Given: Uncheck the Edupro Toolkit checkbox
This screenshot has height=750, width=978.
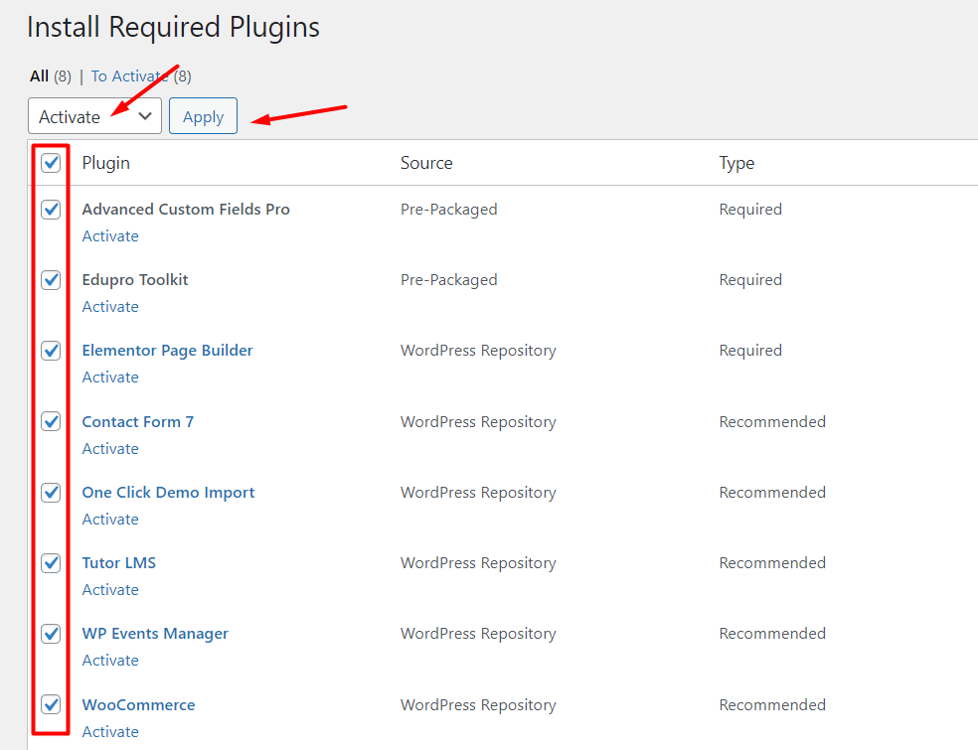Looking at the screenshot, I should click(51, 280).
